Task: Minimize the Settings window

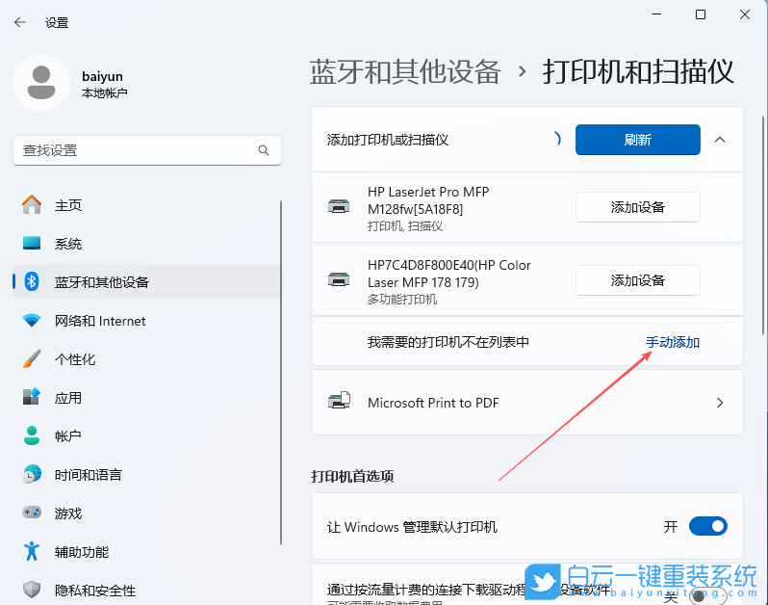Action: 656,14
